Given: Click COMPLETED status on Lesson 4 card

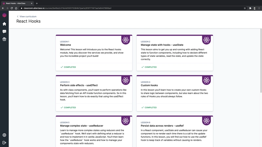Looking at the screenshot, I should pos(149,107).
